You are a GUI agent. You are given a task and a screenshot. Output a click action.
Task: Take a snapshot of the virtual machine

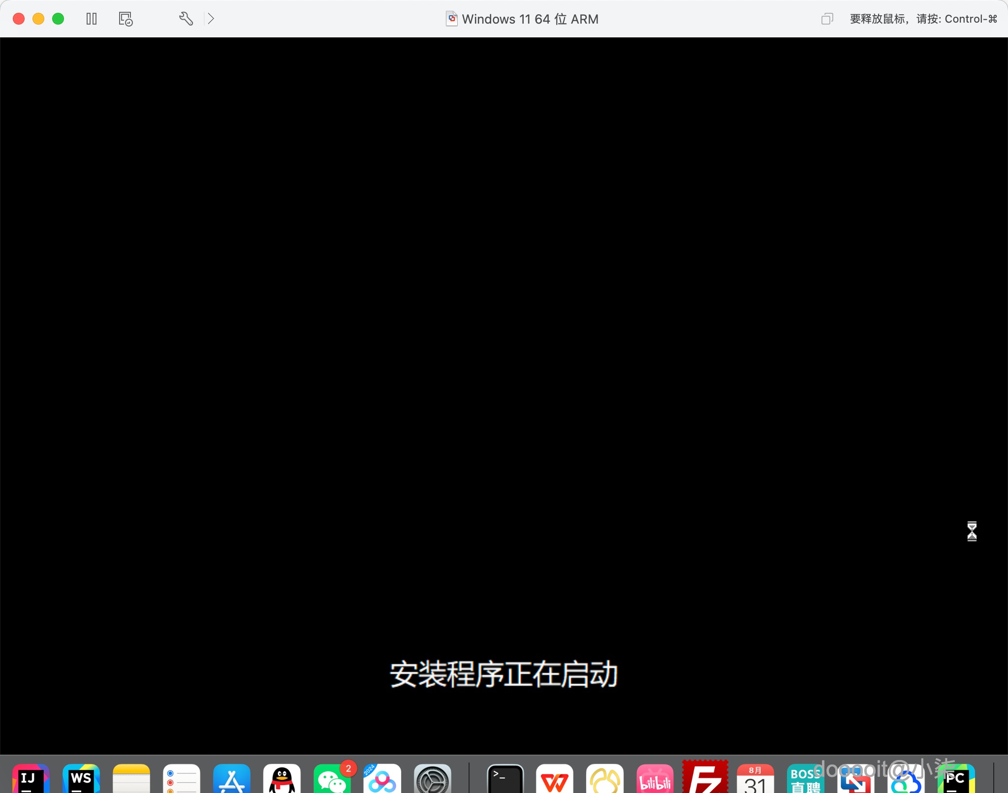125,19
